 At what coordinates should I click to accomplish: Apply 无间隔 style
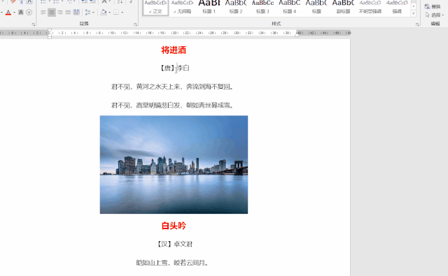tap(182, 8)
